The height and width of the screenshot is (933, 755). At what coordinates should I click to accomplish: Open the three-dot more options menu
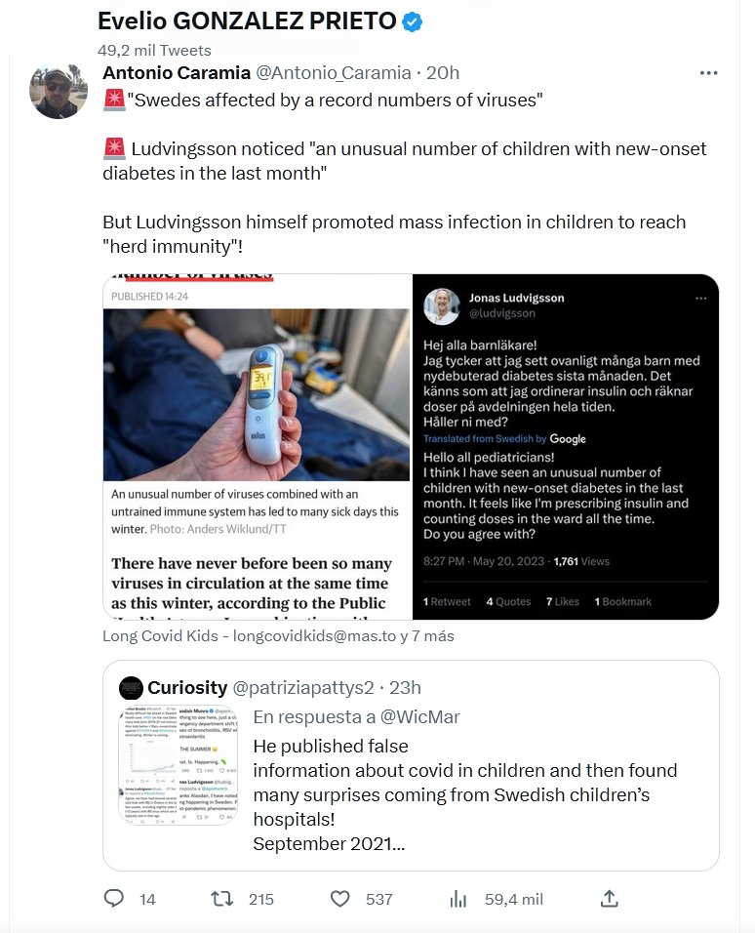pos(709,73)
